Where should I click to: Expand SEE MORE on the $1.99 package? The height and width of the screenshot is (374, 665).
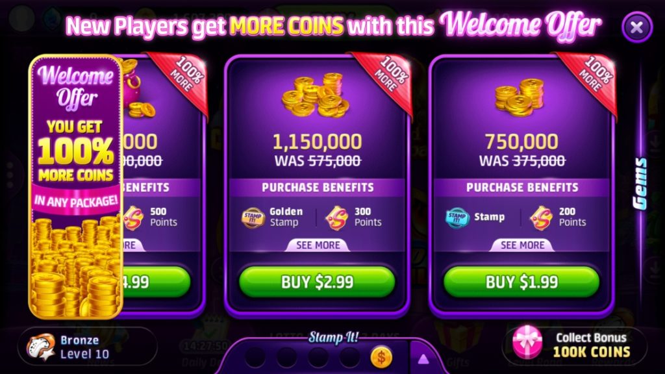[522, 245]
